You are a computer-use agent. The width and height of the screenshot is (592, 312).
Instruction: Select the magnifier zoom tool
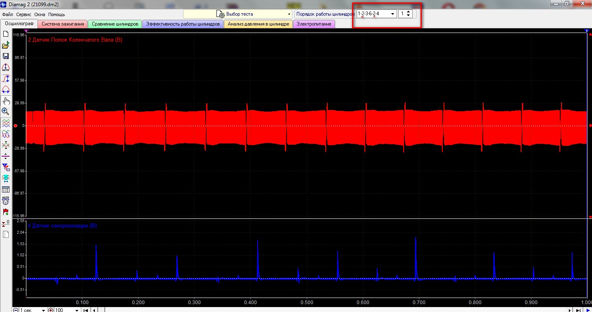point(6,111)
